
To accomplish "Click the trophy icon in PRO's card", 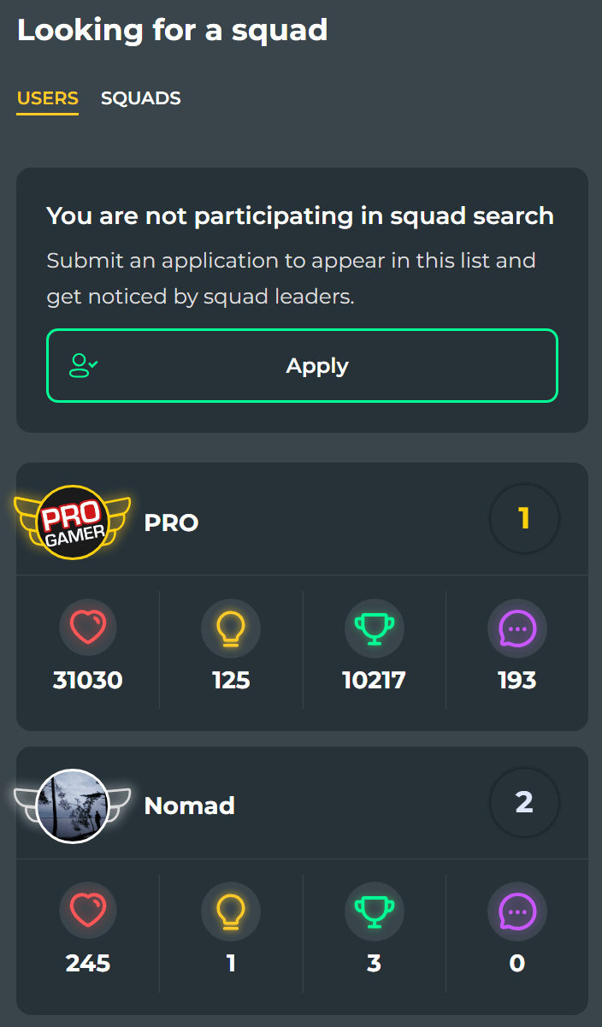I will [374, 629].
